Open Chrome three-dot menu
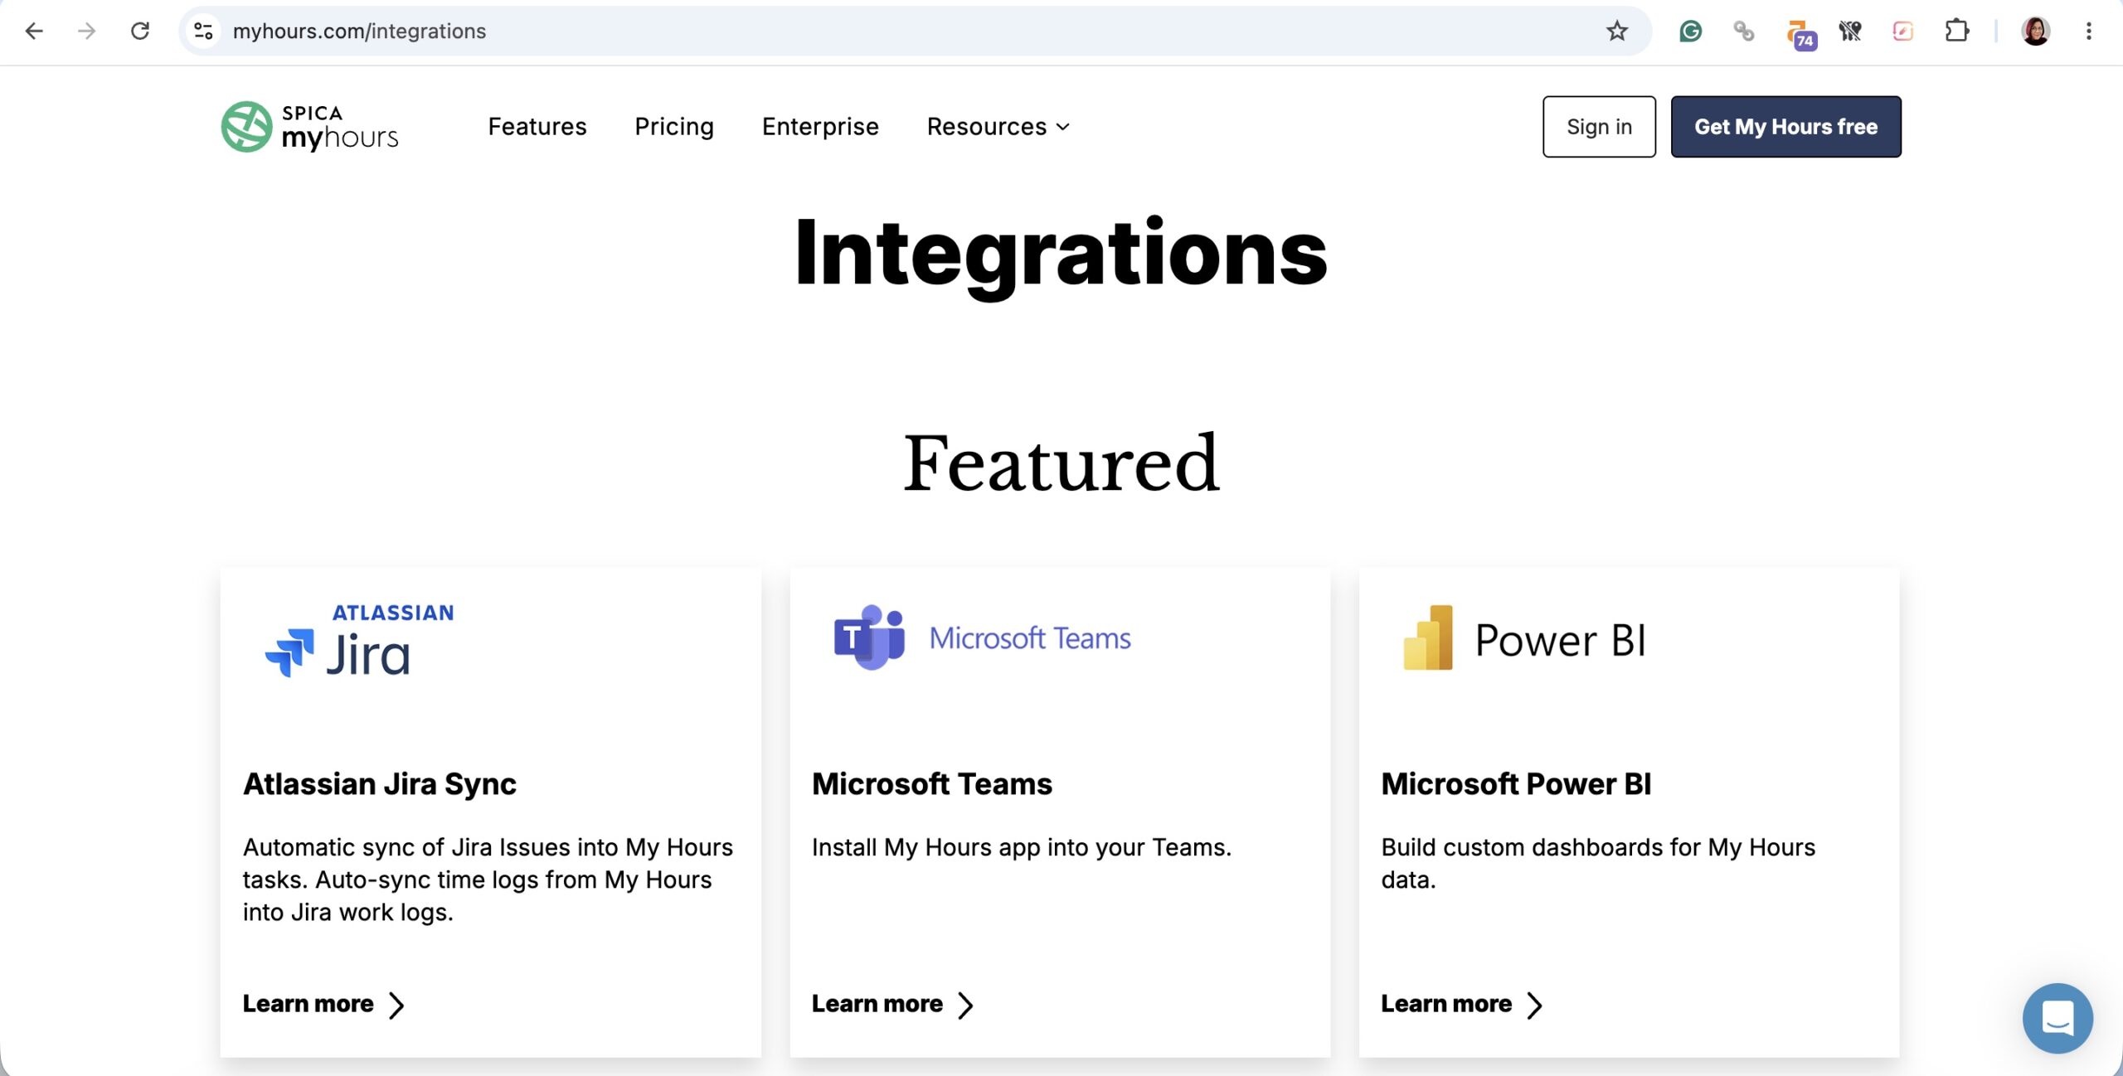The height and width of the screenshot is (1076, 2123). coord(2089,32)
